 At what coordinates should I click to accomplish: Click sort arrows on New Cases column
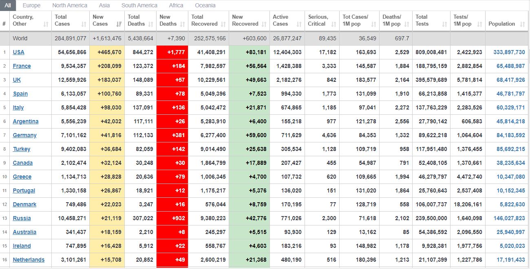click(119, 24)
